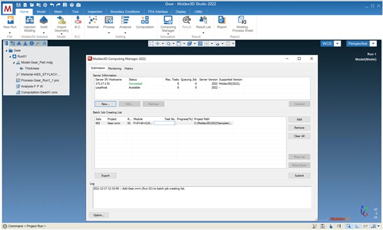Screen dimensions: 383x230
Task: Click the New Run icon
Action: click(x=10, y=20)
